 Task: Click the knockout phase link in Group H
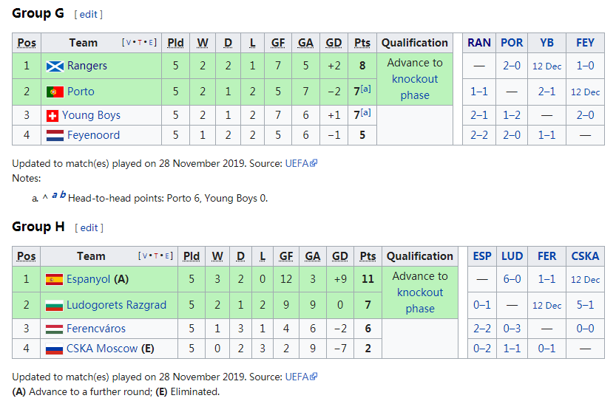[419, 301]
